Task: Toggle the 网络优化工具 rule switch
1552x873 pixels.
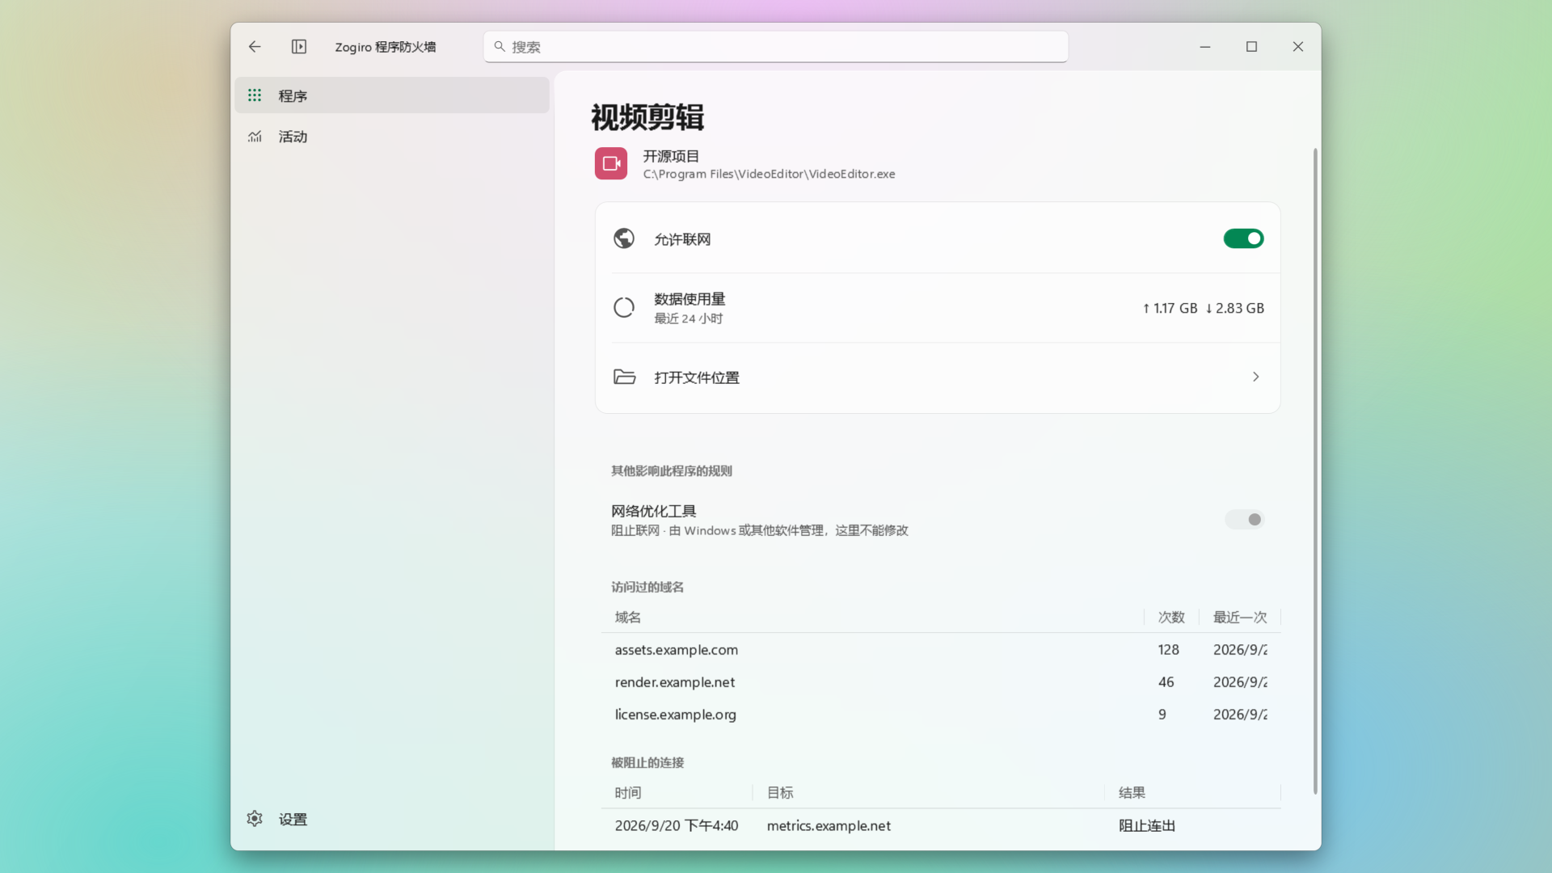Action: coord(1243,520)
